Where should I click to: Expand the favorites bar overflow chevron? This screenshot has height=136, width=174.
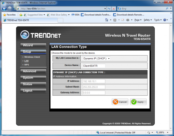tap(171, 13)
